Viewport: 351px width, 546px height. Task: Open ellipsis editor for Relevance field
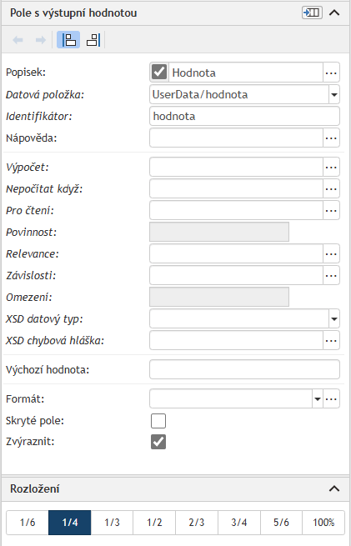click(x=331, y=254)
